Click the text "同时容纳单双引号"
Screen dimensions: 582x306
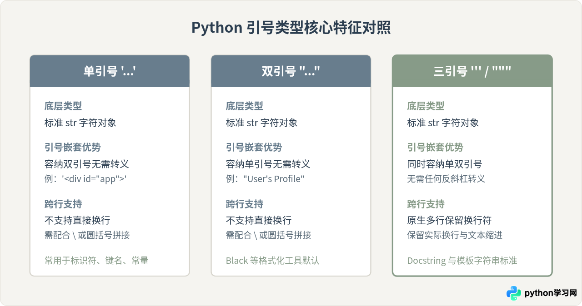(445, 164)
